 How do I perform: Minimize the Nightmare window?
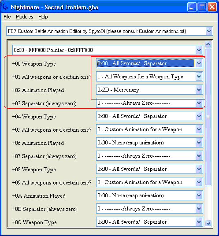coord(192,7)
